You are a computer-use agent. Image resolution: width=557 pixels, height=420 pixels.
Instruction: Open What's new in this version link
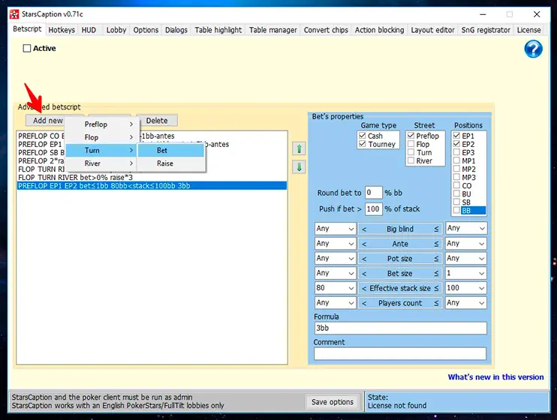pyautogui.click(x=495, y=377)
